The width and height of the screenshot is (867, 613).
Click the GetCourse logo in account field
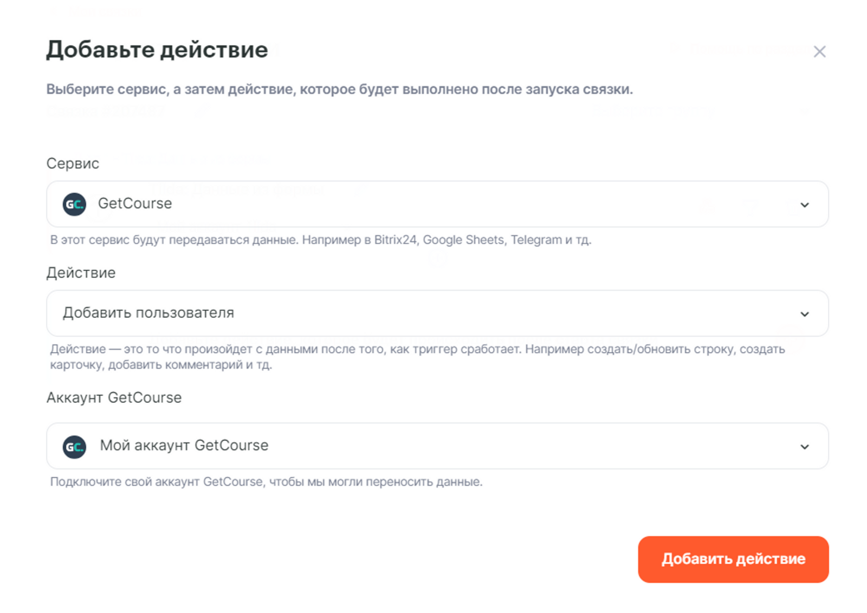pos(74,447)
